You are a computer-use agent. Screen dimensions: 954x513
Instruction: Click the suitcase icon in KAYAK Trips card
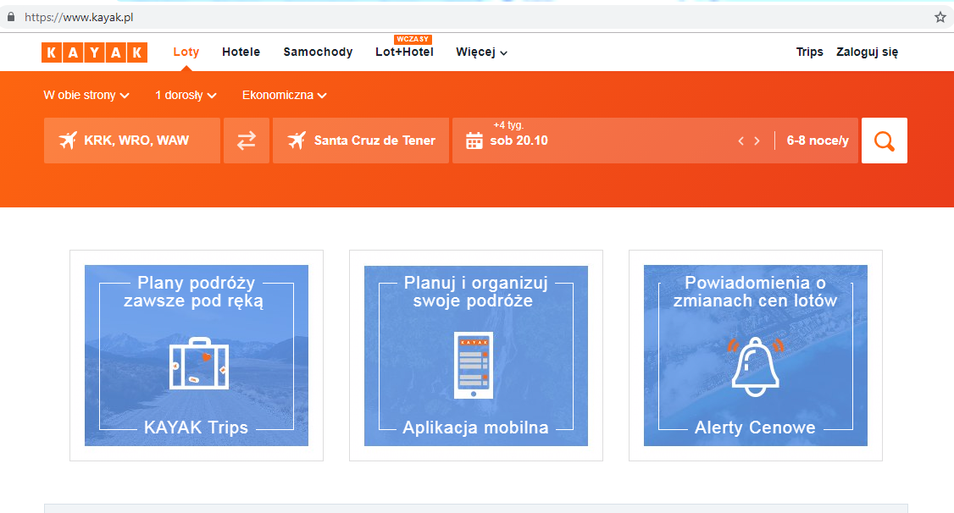[199, 363]
